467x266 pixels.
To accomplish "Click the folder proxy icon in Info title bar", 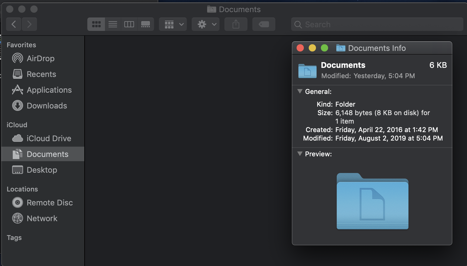I will pyautogui.click(x=341, y=48).
